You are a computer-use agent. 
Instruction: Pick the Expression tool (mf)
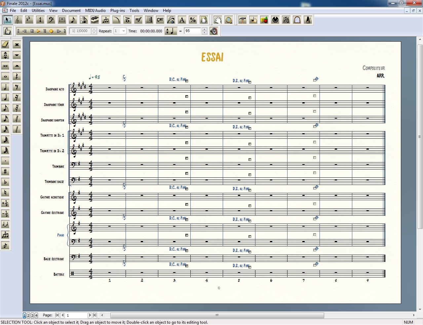point(138,20)
